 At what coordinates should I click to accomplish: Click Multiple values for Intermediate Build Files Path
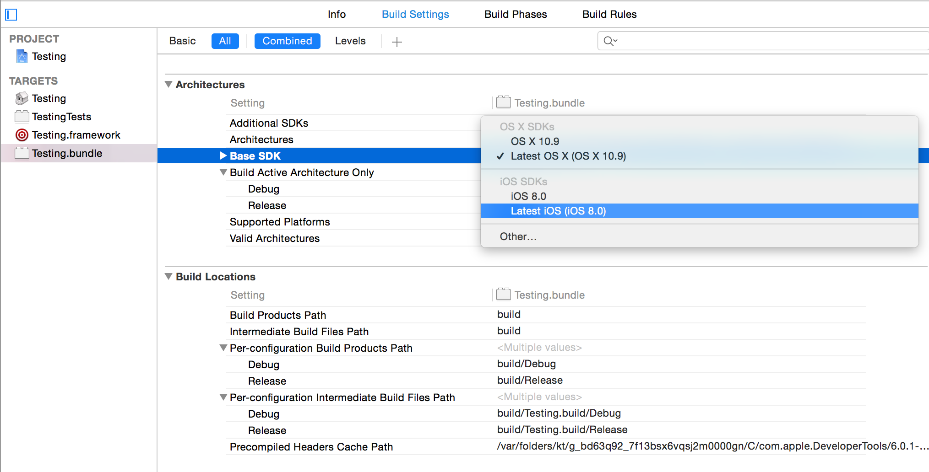point(539,397)
